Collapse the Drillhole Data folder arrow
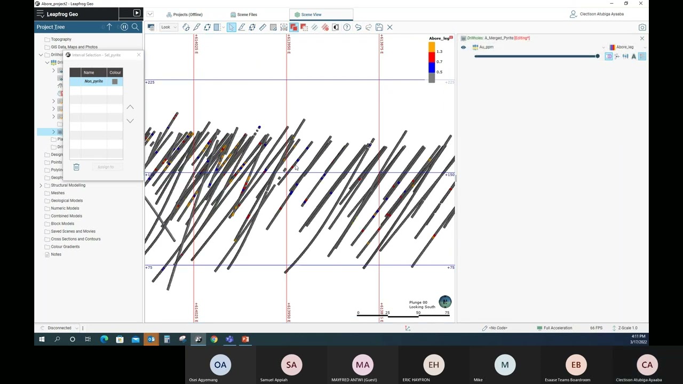This screenshot has width=683, height=384. point(41,55)
